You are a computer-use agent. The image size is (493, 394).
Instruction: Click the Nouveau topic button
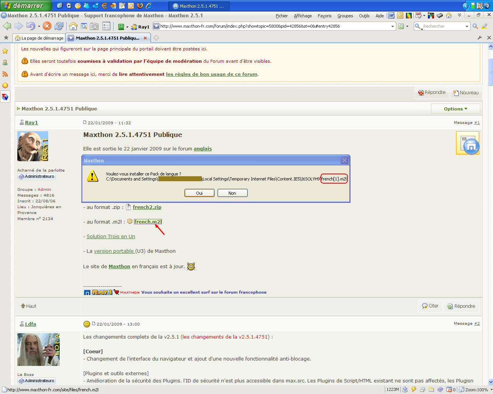point(466,93)
